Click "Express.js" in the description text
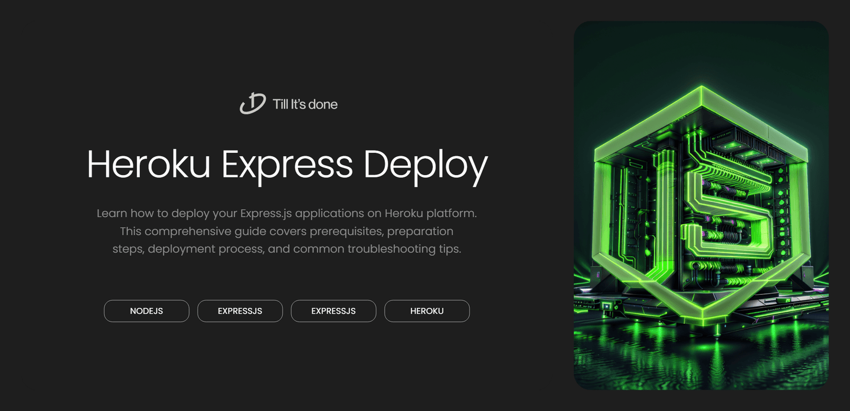Screen dimensions: 850x411 pos(266,213)
